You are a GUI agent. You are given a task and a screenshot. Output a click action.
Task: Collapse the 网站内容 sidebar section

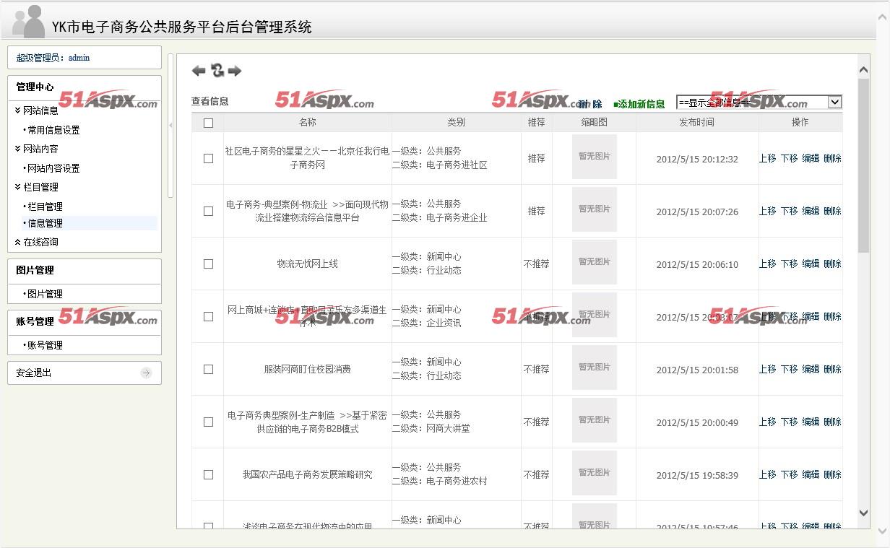(x=36, y=149)
